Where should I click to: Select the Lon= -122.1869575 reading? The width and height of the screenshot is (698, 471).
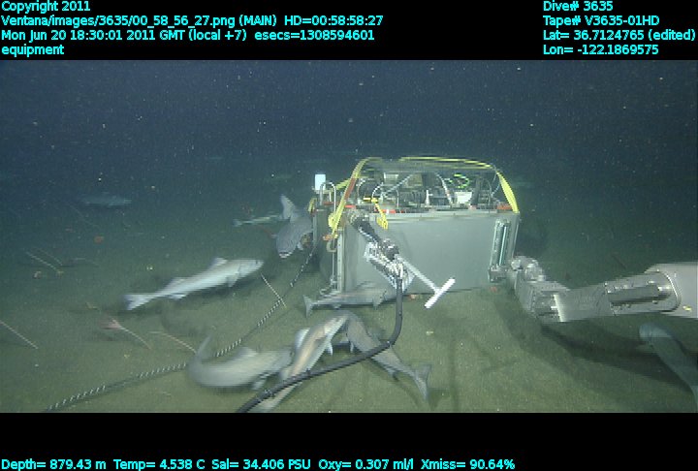[601, 49]
